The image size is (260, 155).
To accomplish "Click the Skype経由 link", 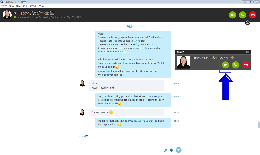I will [x=83, y=136].
